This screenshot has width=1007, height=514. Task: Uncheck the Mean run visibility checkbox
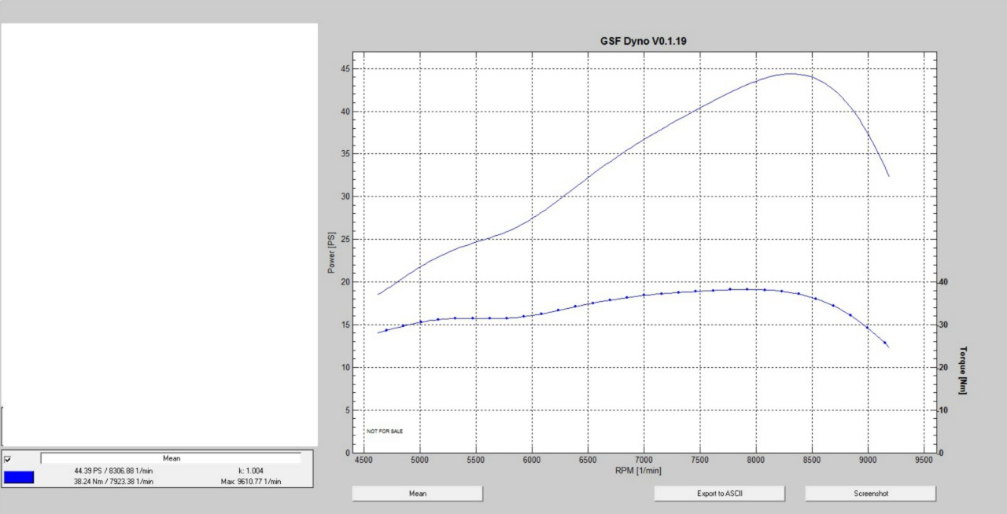click(8, 459)
